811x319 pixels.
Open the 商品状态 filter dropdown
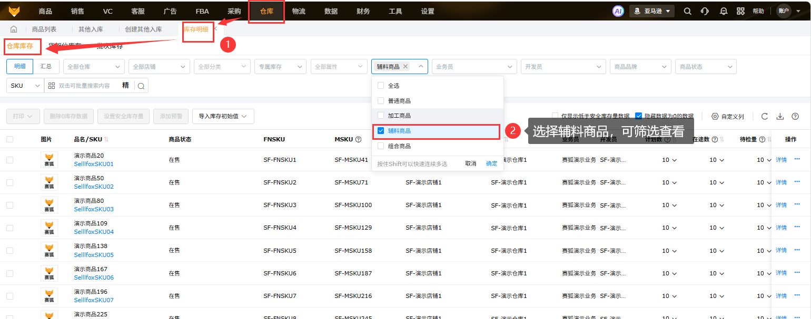[705, 67]
